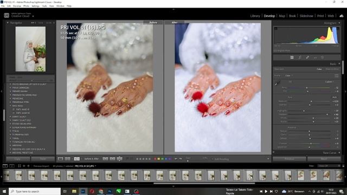The width and height of the screenshot is (347, 195).
Task: Select the Red Eye Correction tool
Action: point(315,57)
